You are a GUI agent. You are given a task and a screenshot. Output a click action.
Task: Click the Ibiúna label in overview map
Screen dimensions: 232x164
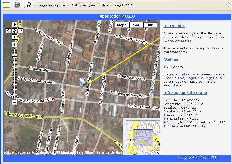tap(131, 140)
